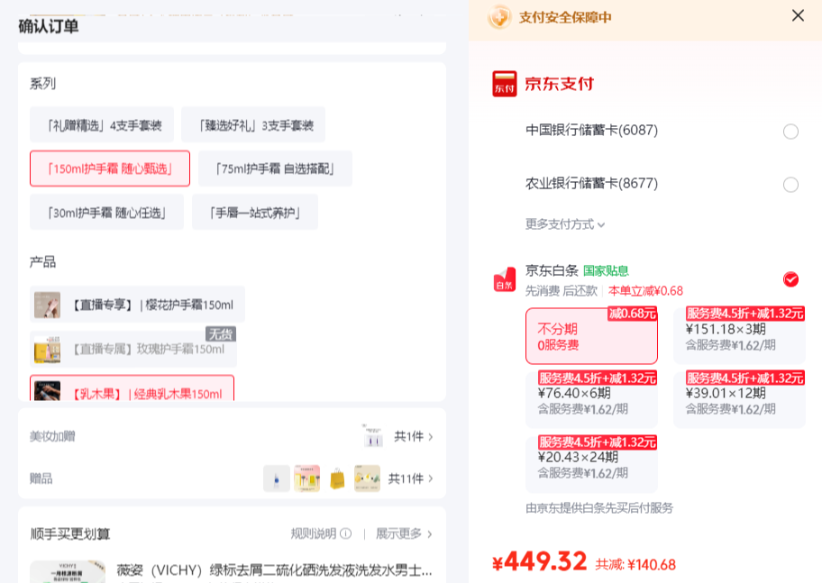Select series 「150ml护手霜 随心甄选」

point(110,169)
